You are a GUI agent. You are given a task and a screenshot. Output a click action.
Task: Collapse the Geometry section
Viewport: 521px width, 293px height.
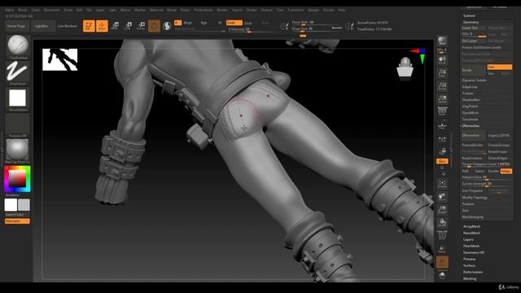(x=471, y=22)
